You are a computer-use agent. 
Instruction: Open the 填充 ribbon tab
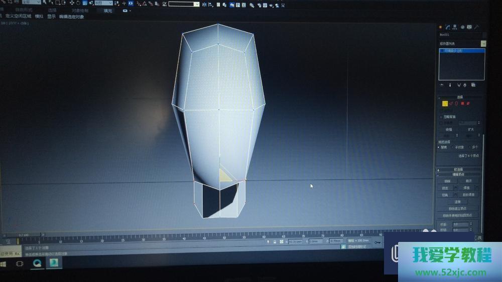[108, 11]
